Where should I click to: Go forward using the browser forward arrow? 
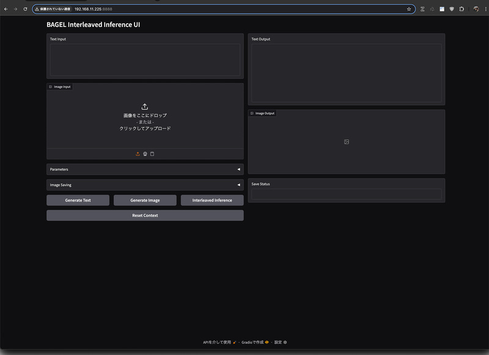[15, 9]
